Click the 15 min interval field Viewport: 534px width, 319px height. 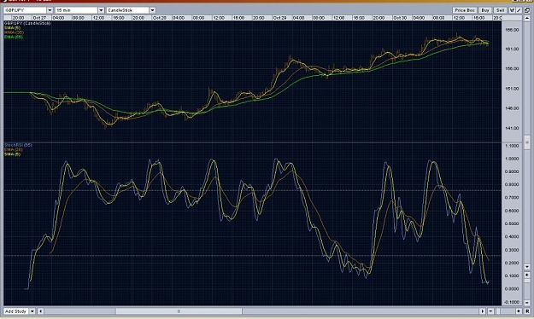(x=76, y=10)
